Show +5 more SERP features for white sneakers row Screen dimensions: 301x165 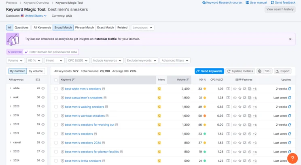(255, 89)
